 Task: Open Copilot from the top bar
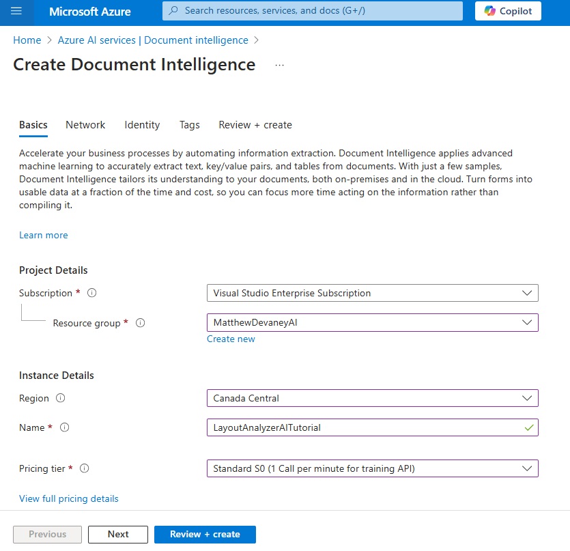coord(508,11)
